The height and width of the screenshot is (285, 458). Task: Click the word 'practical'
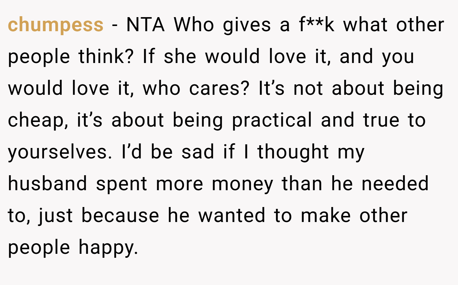(x=272, y=120)
